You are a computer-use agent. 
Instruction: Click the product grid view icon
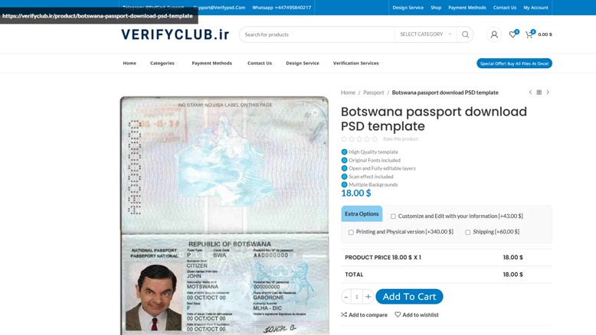[539, 93]
